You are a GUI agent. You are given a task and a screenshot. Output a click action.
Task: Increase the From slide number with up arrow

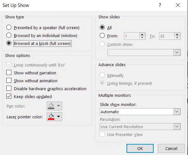click(142, 34)
